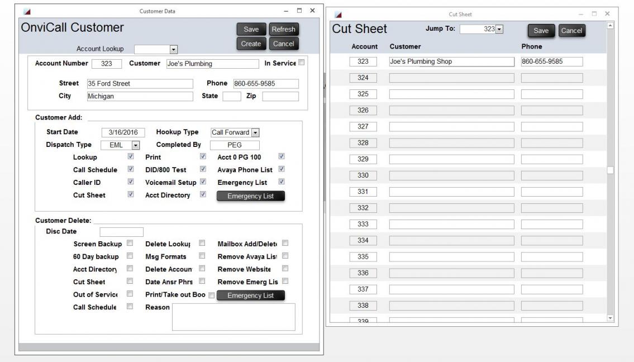
Task: Tick Call Schedule under Customer Delete
Action: point(130,306)
